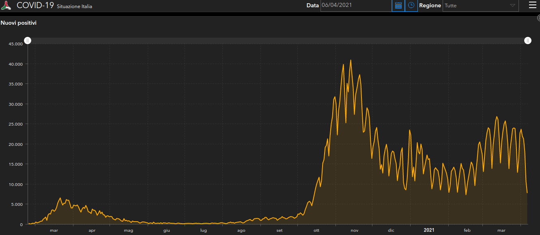Click the panel expand icon at right edge
The width and height of the screenshot is (540, 235).
tap(538, 18)
